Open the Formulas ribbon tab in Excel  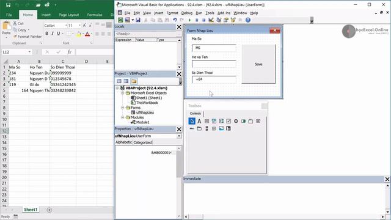(x=95, y=15)
